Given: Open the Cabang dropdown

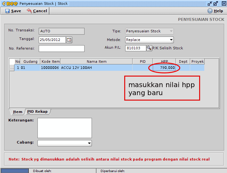Looking at the screenshot, I should pos(65,143).
